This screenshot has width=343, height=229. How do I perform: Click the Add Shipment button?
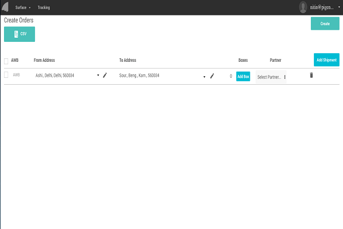pos(327,60)
